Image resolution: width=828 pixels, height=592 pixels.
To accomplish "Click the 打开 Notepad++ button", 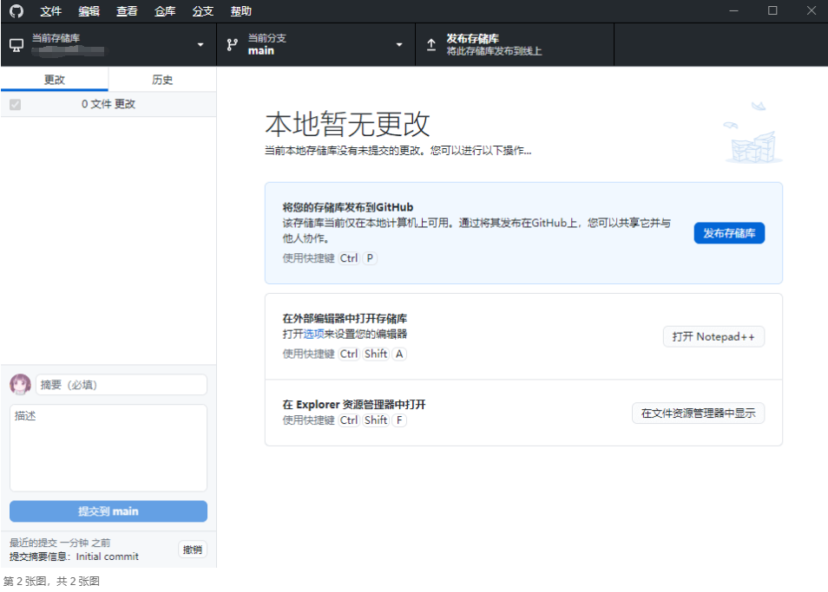I will point(713,336).
